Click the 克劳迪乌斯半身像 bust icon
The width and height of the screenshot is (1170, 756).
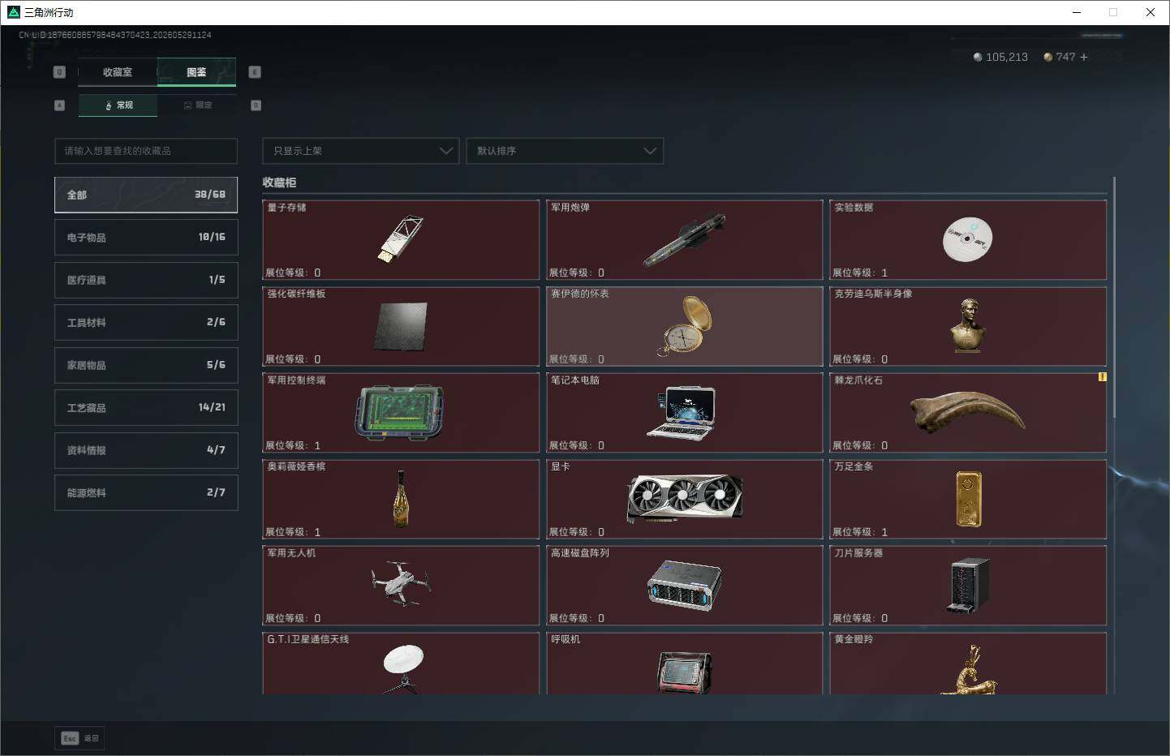click(966, 326)
